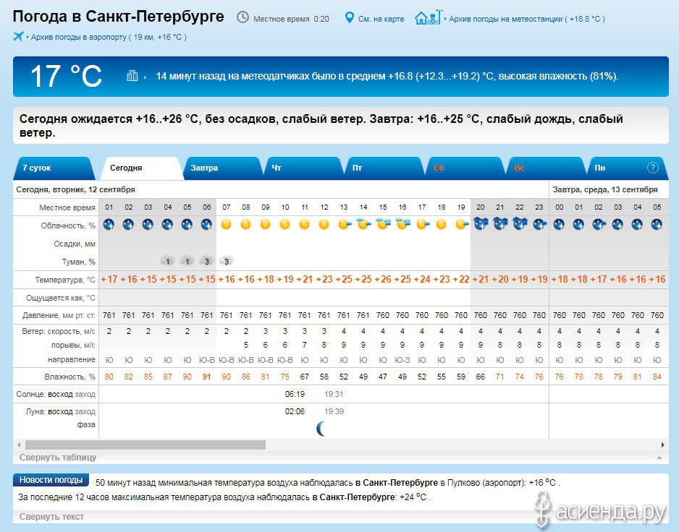
Task: Open the Вс forecast tab
Action: coord(545,168)
